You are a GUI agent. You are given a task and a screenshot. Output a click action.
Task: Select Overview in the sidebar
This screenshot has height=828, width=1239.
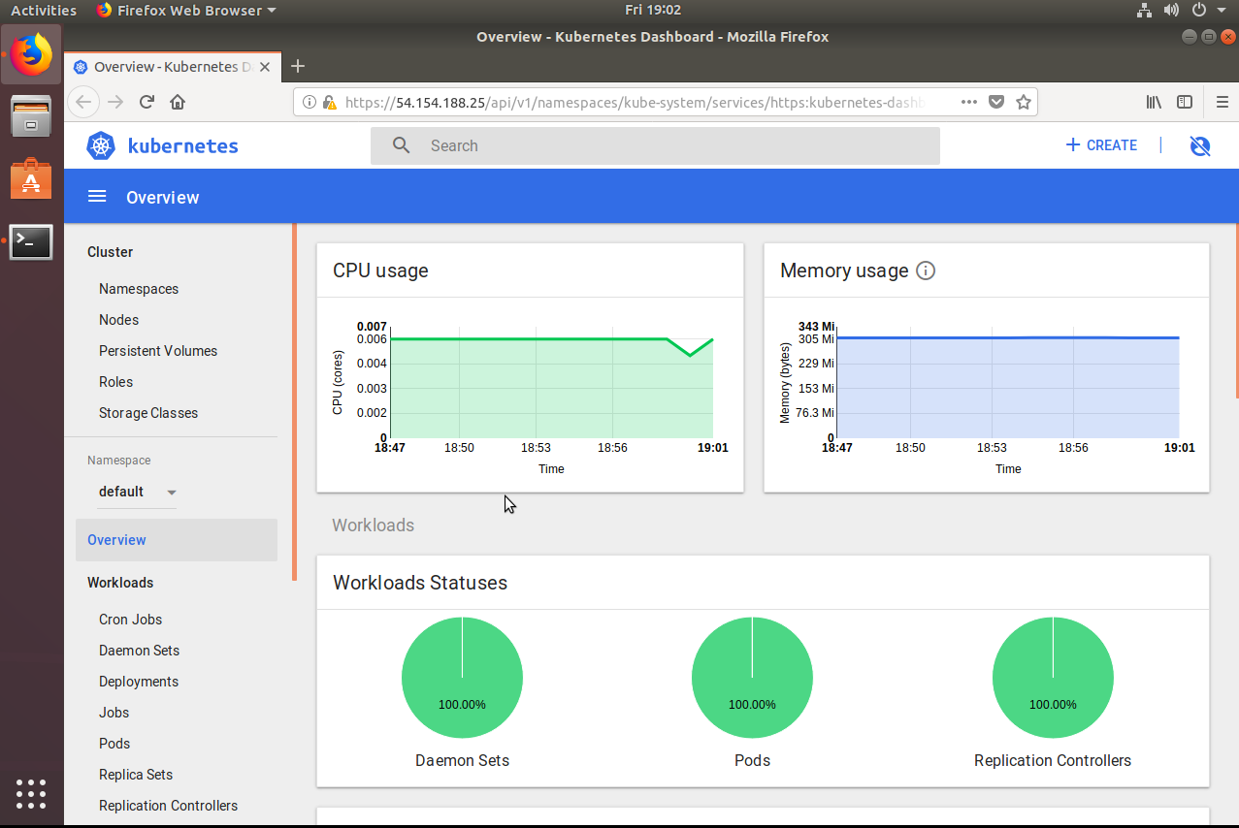(177, 540)
